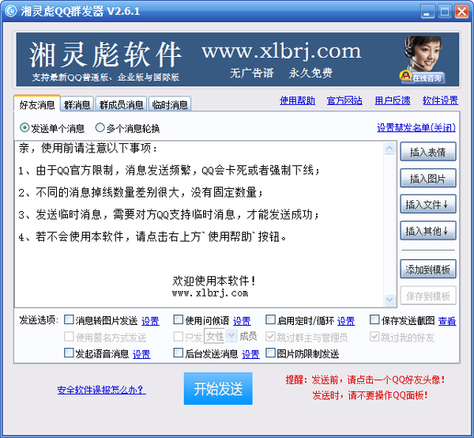Toggle the 只发 gender filter checkbox
Screen dimensions: 474x438
point(179,336)
